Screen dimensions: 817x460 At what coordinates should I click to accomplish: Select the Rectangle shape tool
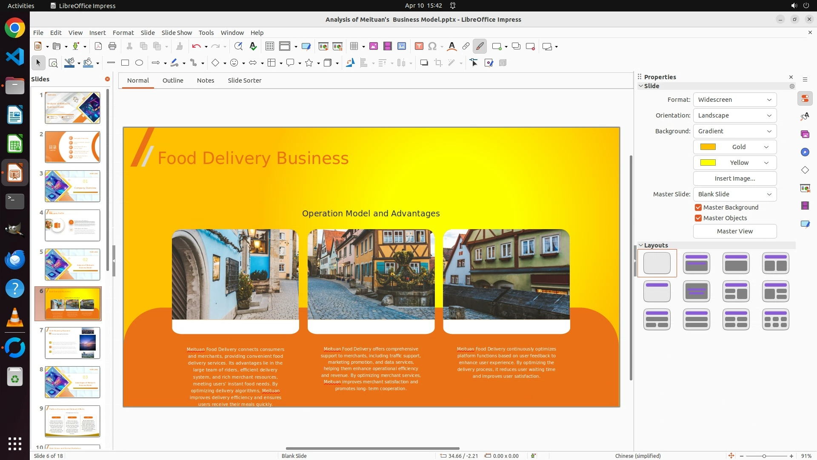125,63
